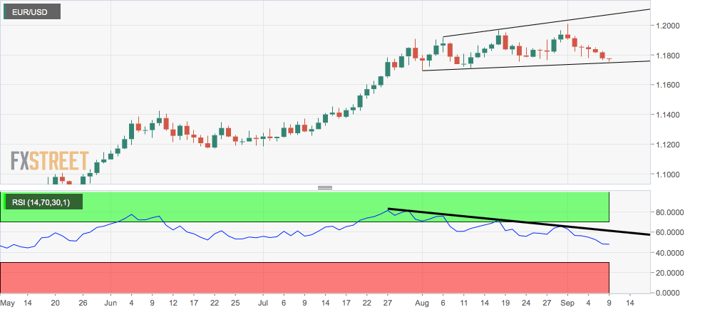Image resolution: width=705 pixels, height=312 pixels.
Task: Click the EUR/USD symbol label
Action: point(32,11)
